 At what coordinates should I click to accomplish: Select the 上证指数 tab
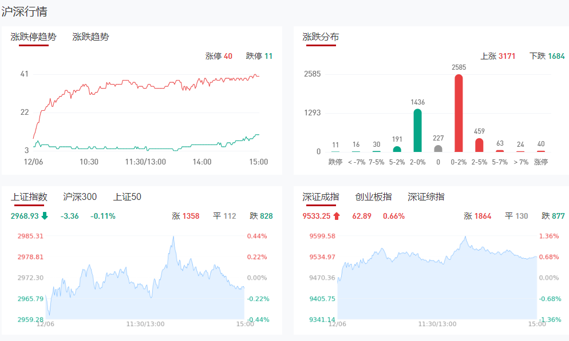(29, 197)
